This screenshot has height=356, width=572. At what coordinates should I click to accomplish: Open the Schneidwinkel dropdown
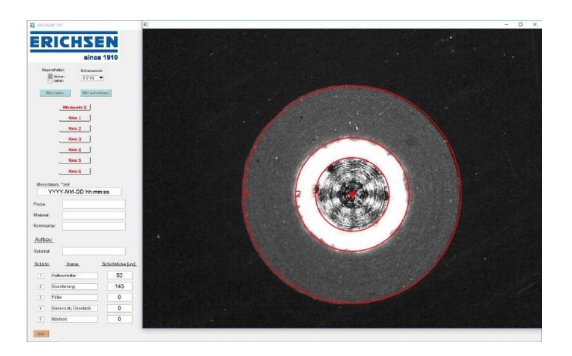pyautogui.click(x=93, y=78)
